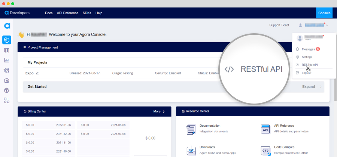The height and width of the screenshot is (157, 337).
Task: Open the billing wallet sidebar icon
Action: 7,80
